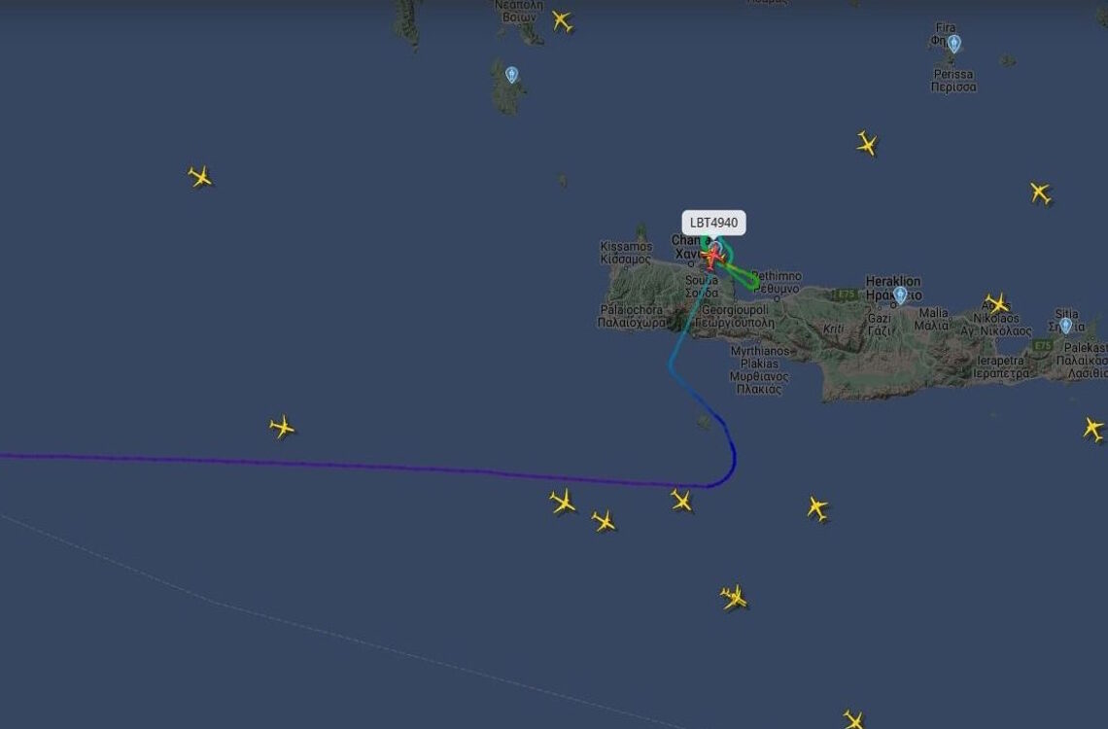Select the plane just above the purple track
Viewport: 1108px width, 729px height.
pos(282,427)
